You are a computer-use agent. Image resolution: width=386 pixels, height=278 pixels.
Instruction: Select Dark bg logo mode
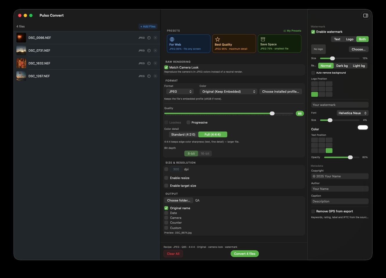[342, 66]
